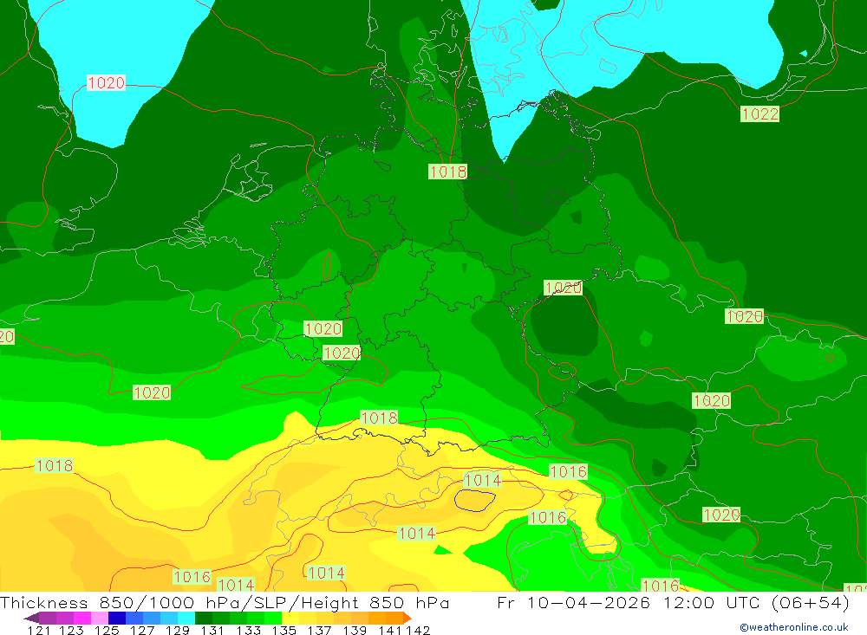Click the date 'Fr 10-04-2026'
867x635 pixels.
(x=573, y=602)
